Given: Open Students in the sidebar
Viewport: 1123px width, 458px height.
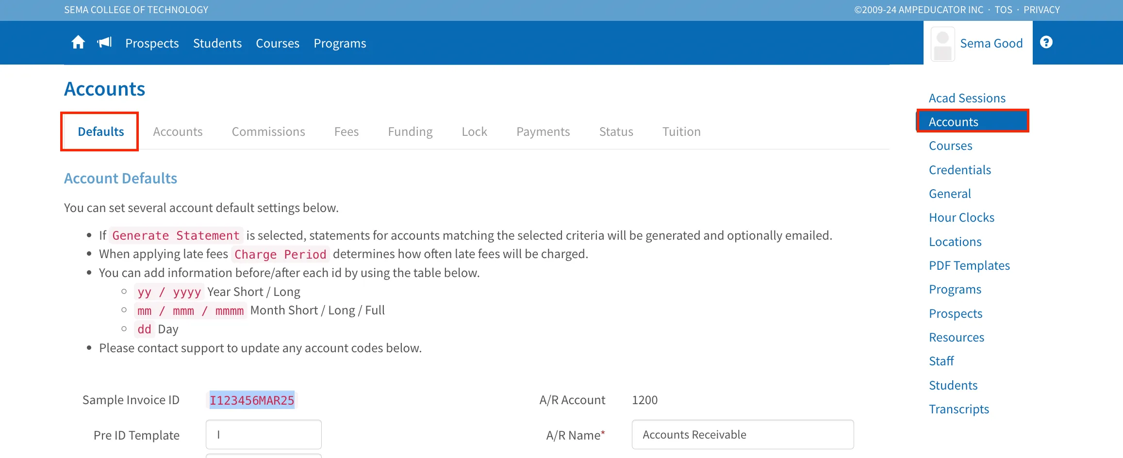Looking at the screenshot, I should 953,385.
